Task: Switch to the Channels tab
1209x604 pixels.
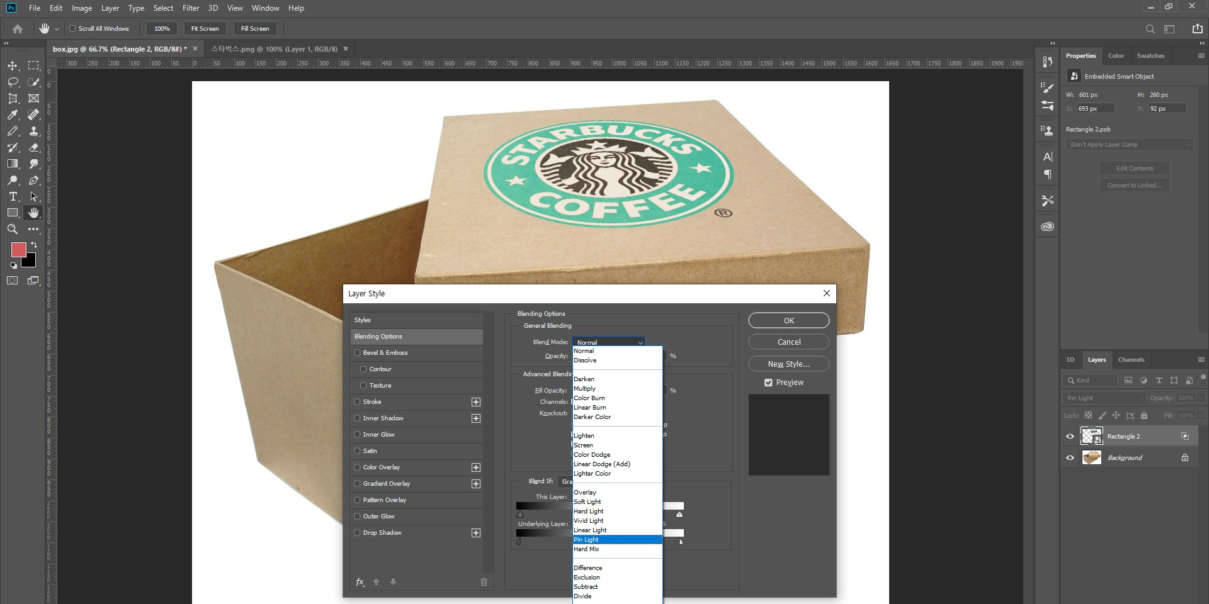Action: pyautogui.click(x=1131, y=360)
